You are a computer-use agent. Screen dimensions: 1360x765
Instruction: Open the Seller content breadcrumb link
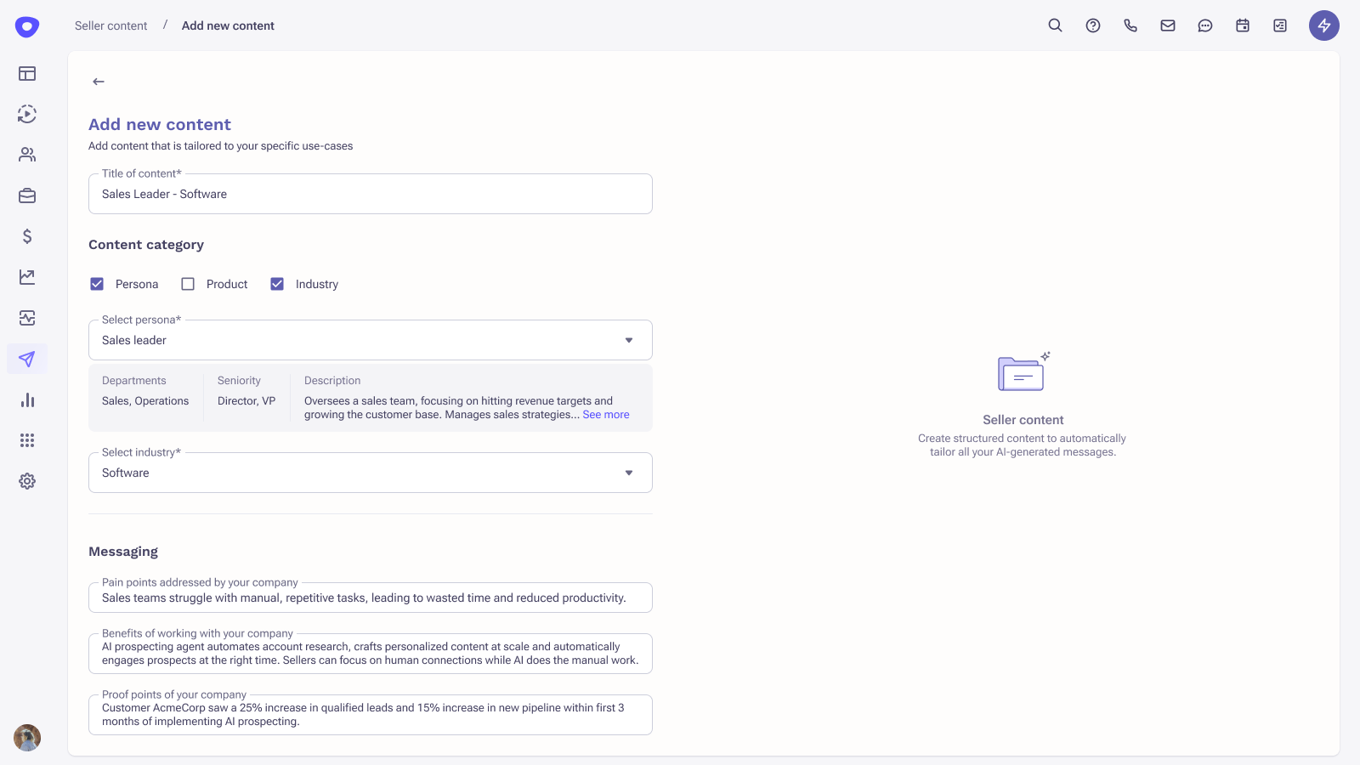(x=110, y=25)
